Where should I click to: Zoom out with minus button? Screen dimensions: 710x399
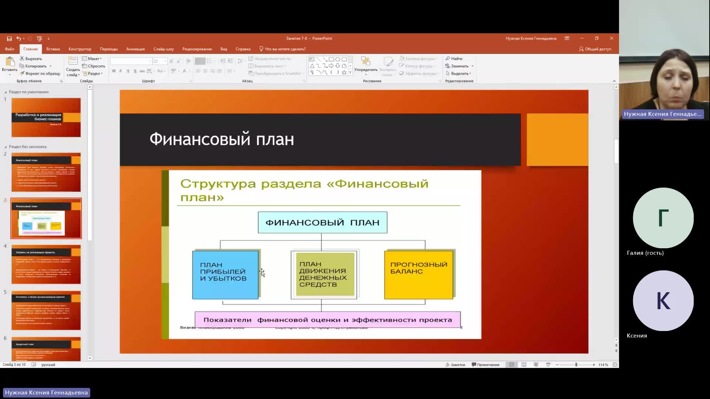557,365
